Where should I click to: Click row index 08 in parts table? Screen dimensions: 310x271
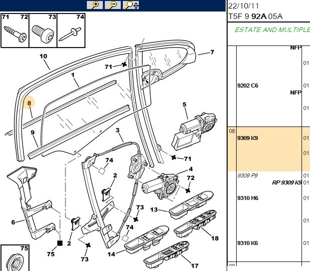click(x=232, y=131)
